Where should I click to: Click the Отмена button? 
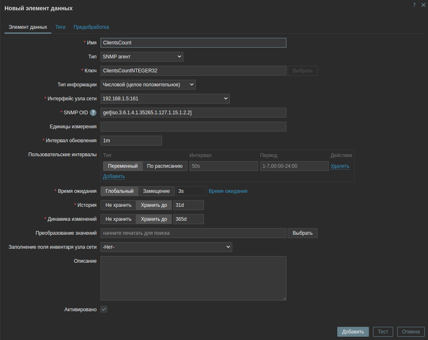(x=410, y=332)
